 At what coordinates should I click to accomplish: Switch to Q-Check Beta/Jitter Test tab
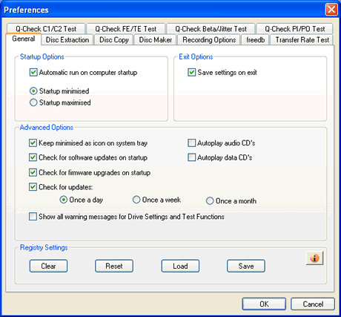click(x=211, y=29)
